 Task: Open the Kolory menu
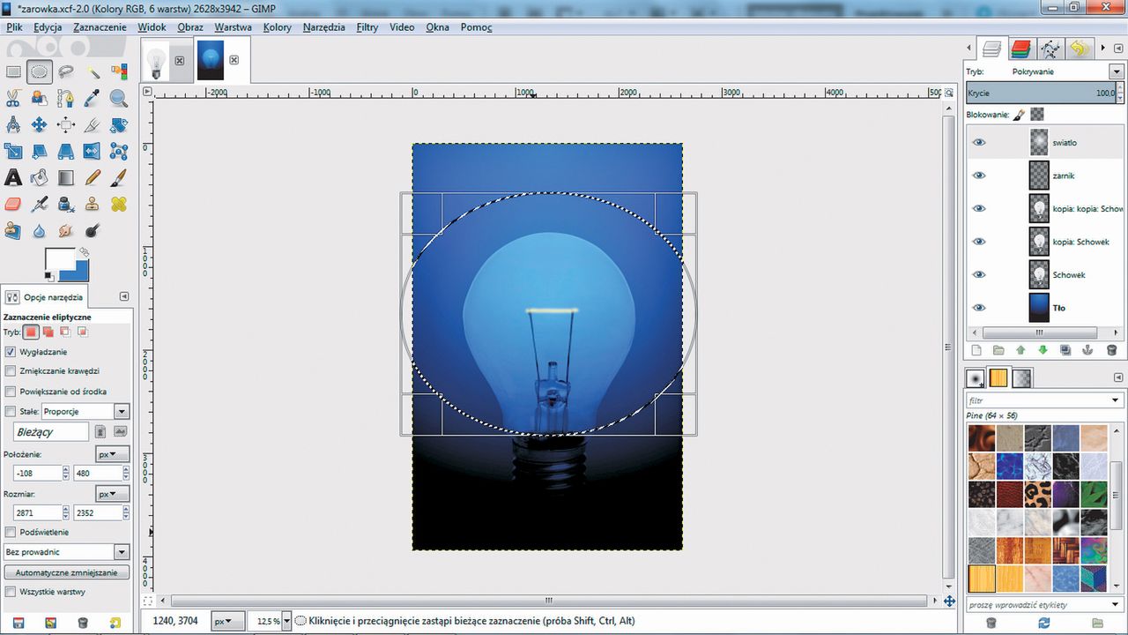(x=277, y=27)
